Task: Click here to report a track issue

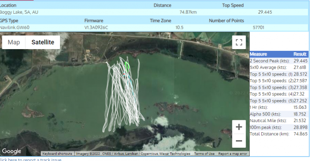Action: (x=31, y=159)
